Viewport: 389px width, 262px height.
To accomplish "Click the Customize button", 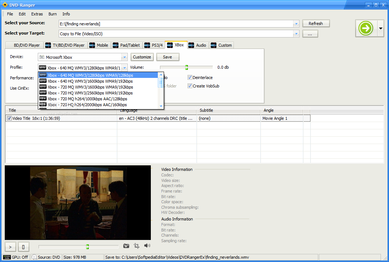I will point(142,57).
